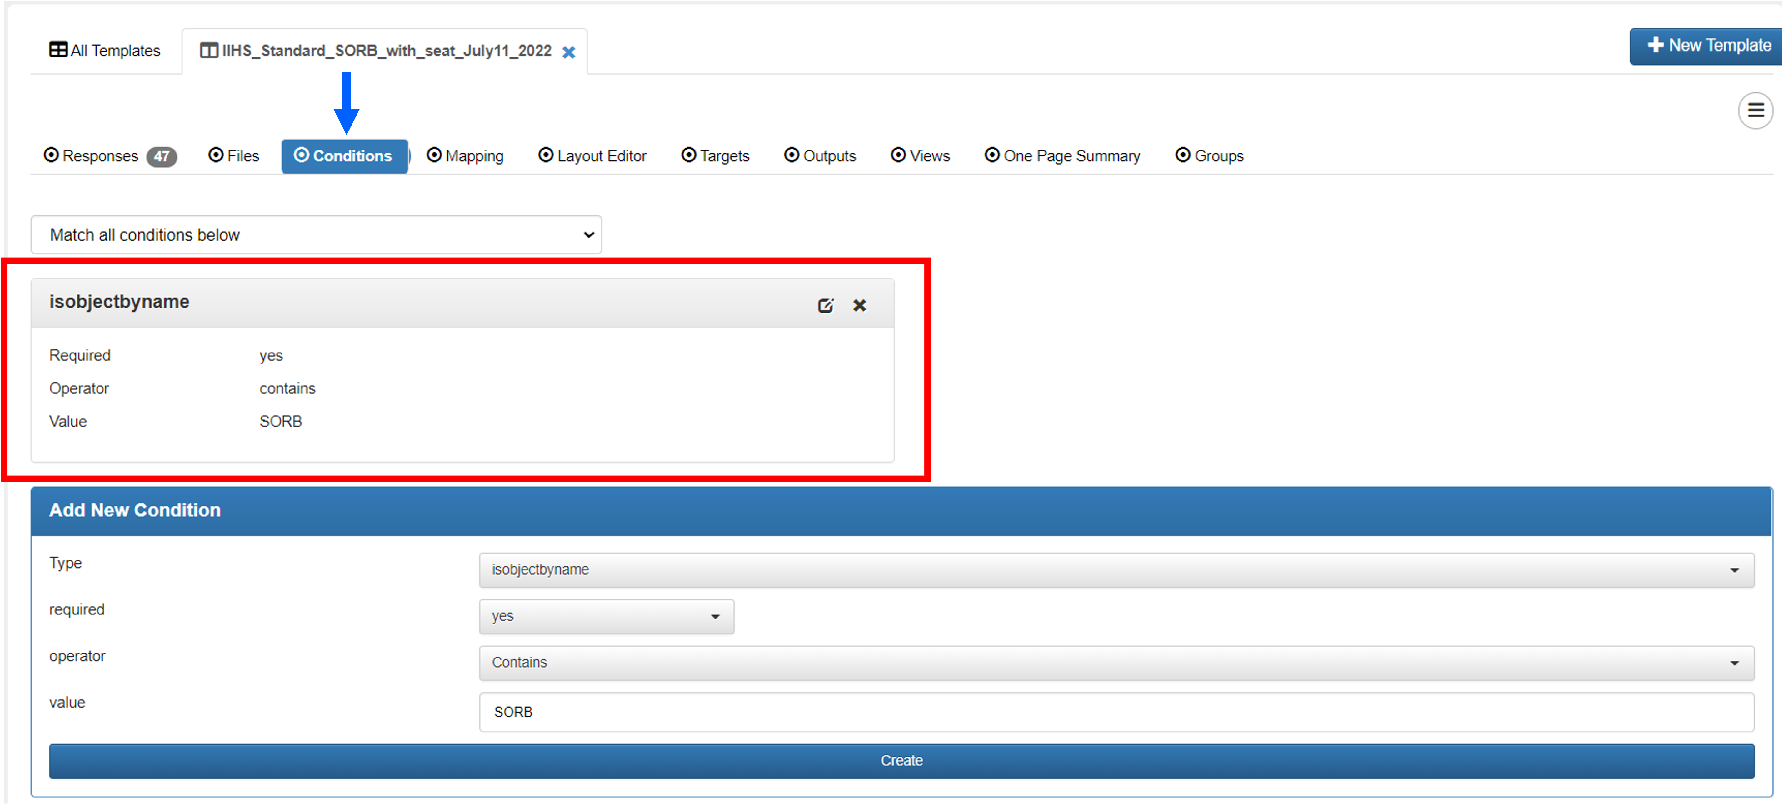This screenshot has width=1783, height=804.
Task: Go to the Views tab
Action: coord(921,156)
